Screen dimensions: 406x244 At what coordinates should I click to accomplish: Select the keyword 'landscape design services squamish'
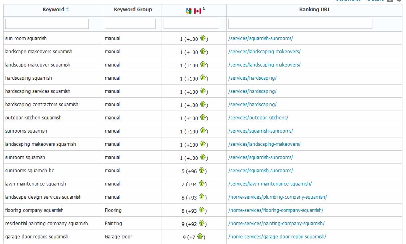point(43,197)
